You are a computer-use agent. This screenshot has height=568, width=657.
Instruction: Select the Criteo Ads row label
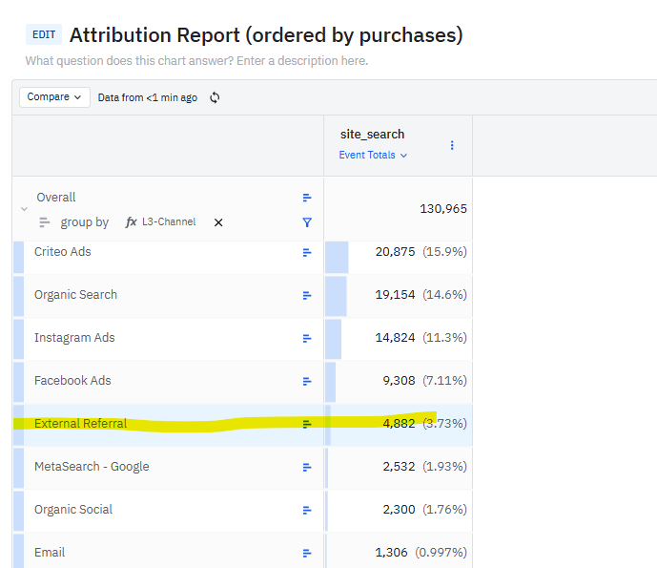click(62, 252)
